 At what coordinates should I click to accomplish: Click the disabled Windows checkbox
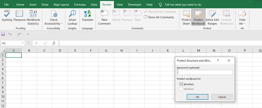[x=181, y=89]
